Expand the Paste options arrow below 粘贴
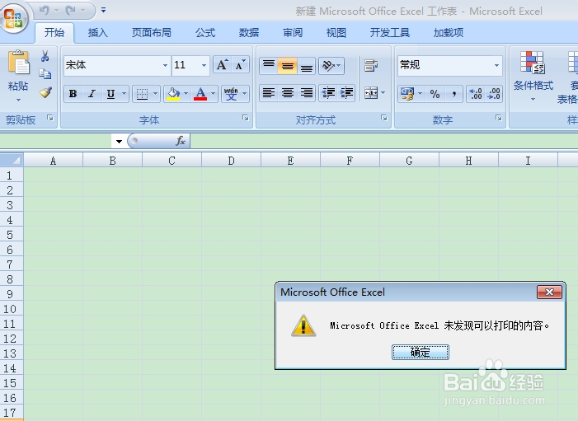578x421 pixels. pyautogui.click(x=18, y=100)
